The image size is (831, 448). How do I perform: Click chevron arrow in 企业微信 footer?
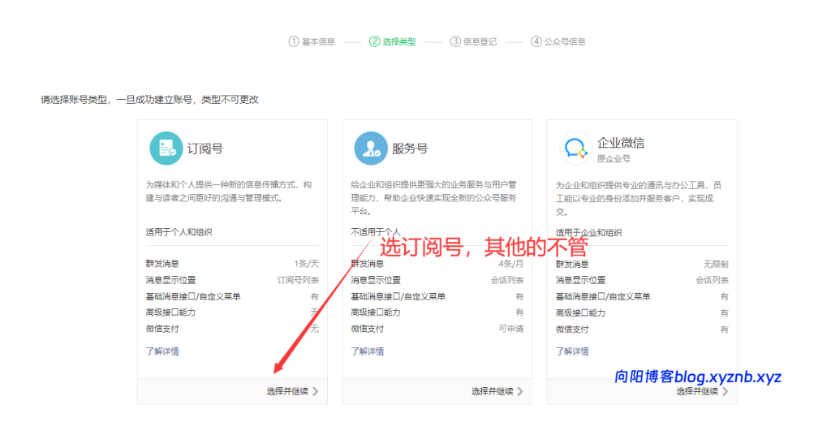click(x=726, y=391)
